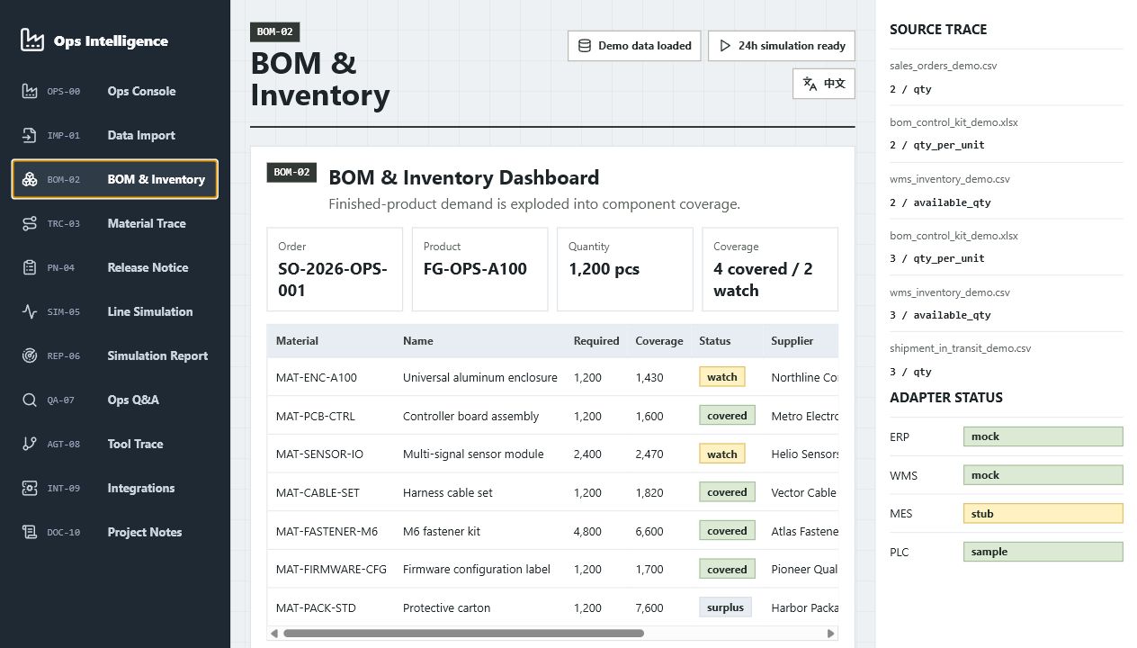Switch to Line Simulation
This screenshot has height=648, width=1137.
(115, 311)
